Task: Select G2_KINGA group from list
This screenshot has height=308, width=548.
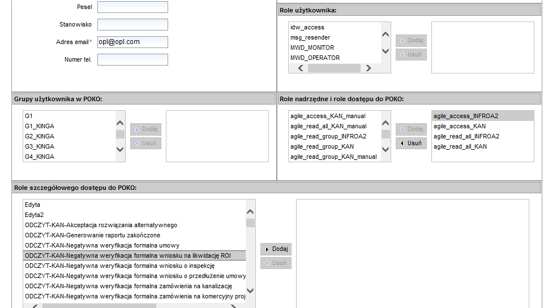Action: point(40,136)
